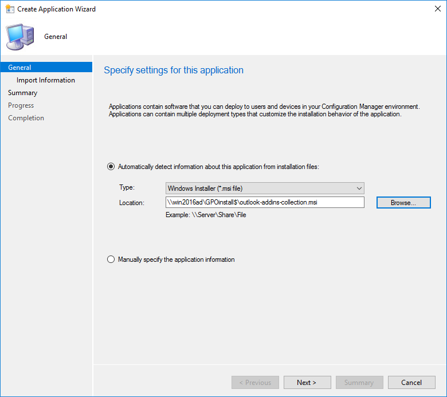This screenshot has width=447, height=397.
Task: Click the wizard title bar icon
Action: pyautogui.click(x=10, y=9)
